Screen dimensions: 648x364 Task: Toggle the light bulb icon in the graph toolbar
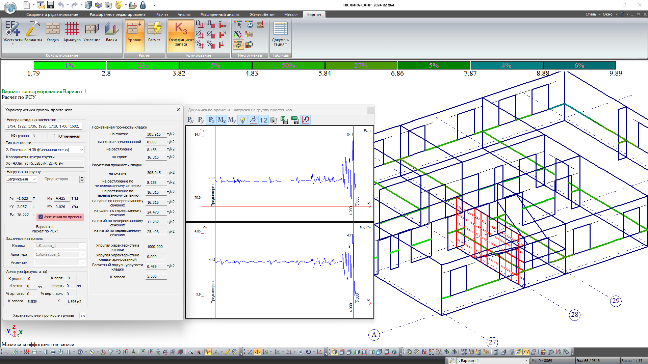coord(242,120)
